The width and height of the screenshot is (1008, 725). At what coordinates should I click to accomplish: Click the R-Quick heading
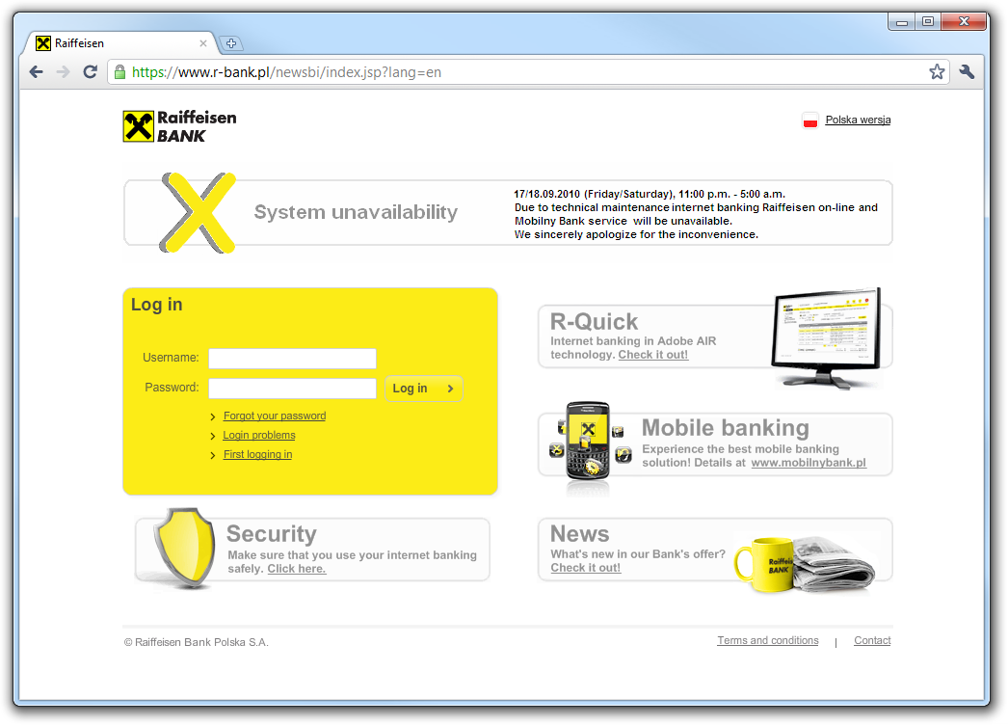coord(594,322)
